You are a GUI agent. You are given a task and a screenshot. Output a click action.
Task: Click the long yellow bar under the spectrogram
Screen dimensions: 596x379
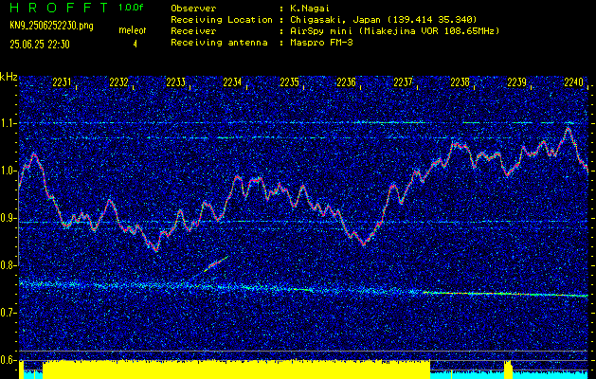point(237,370)
